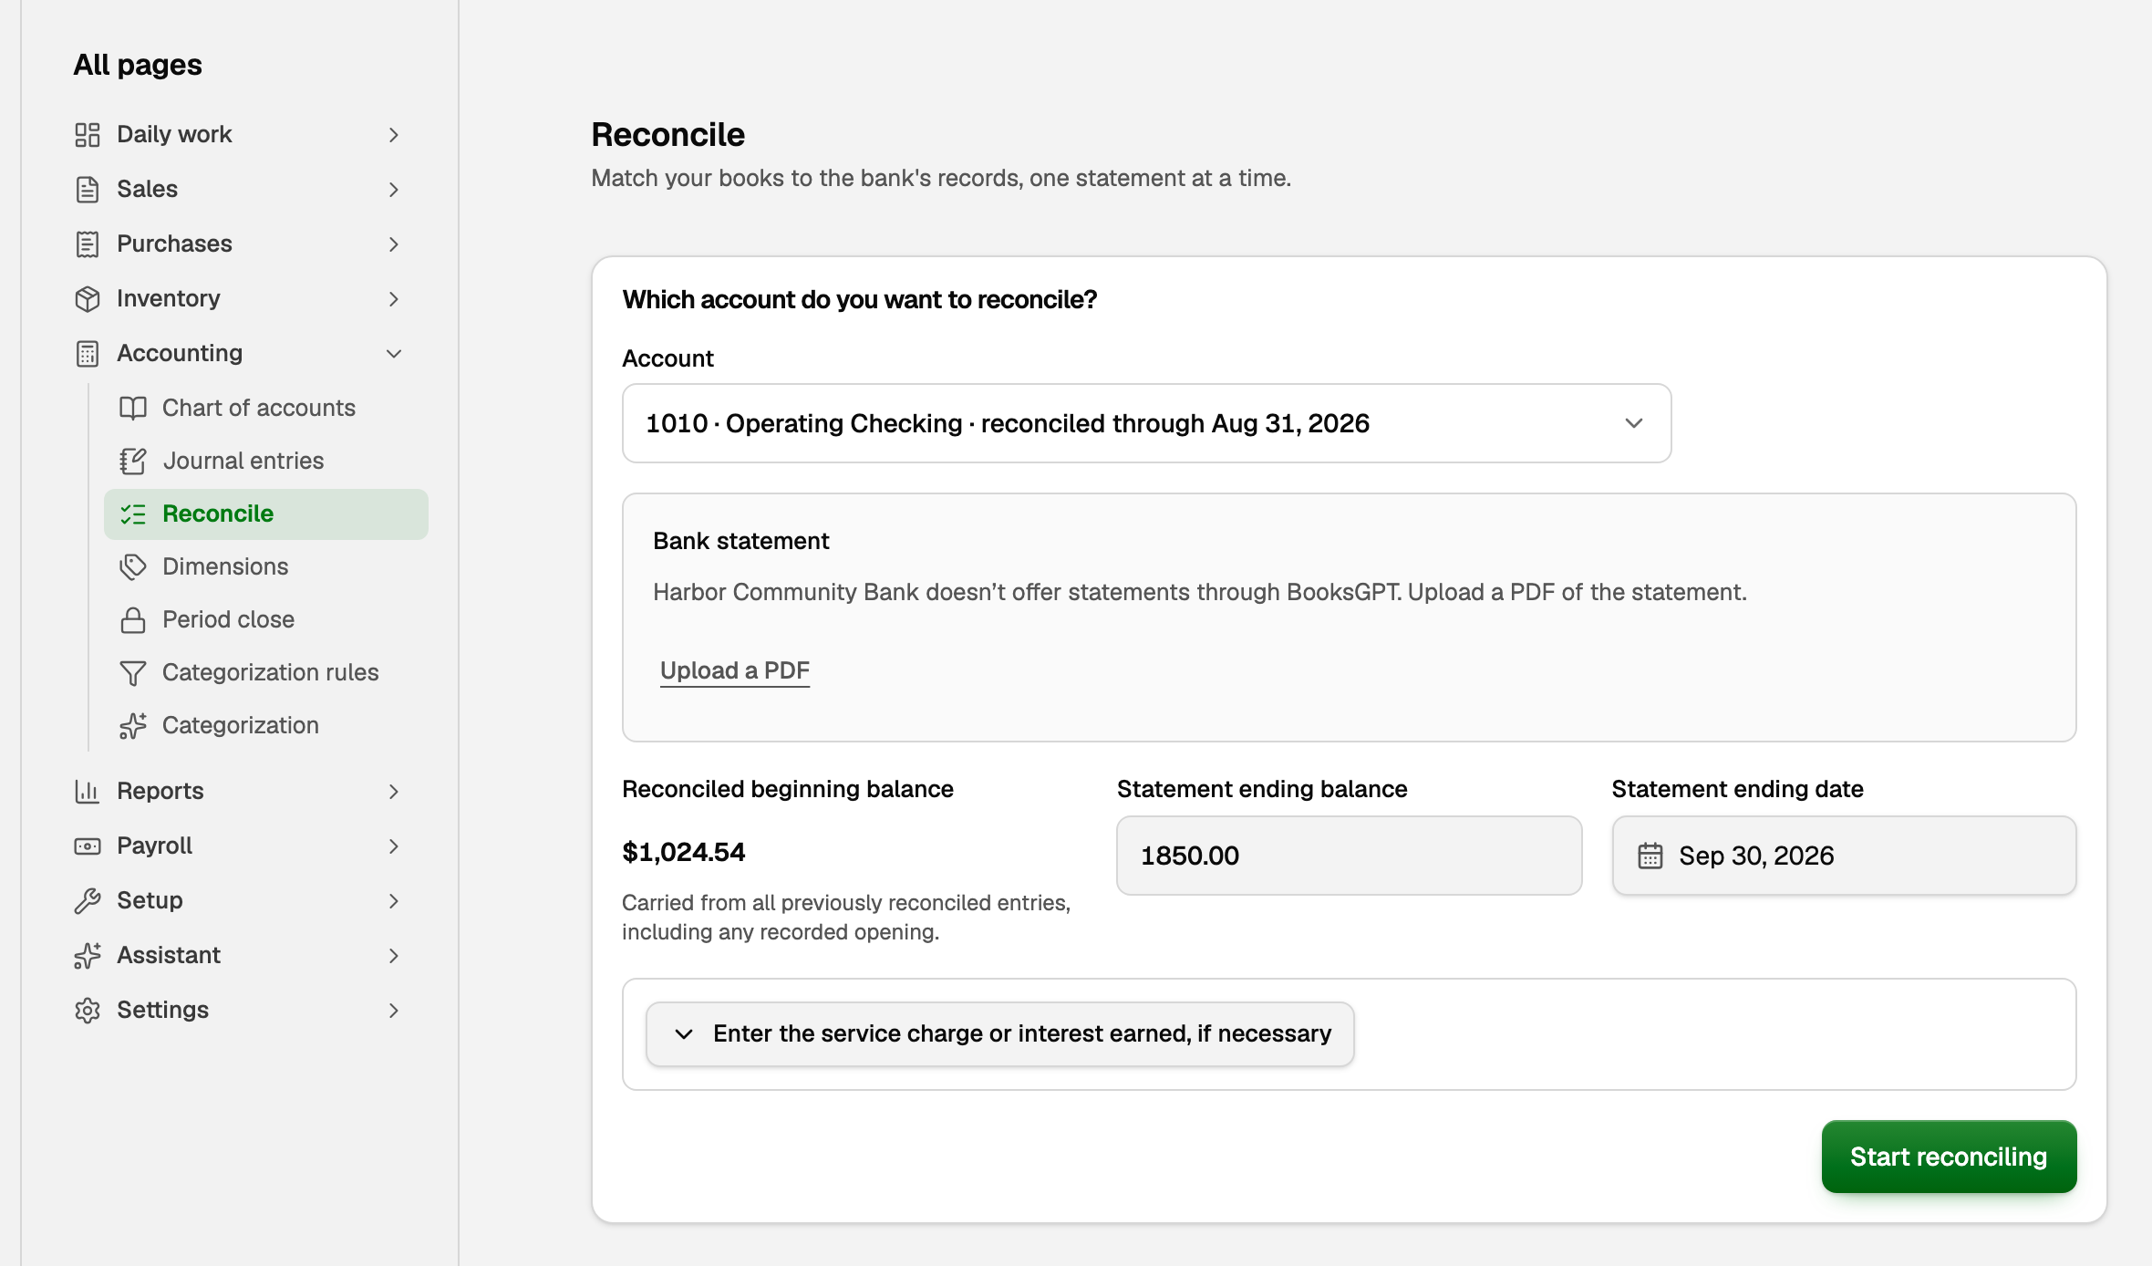Expand the Setup section chevron

(394, 901)
